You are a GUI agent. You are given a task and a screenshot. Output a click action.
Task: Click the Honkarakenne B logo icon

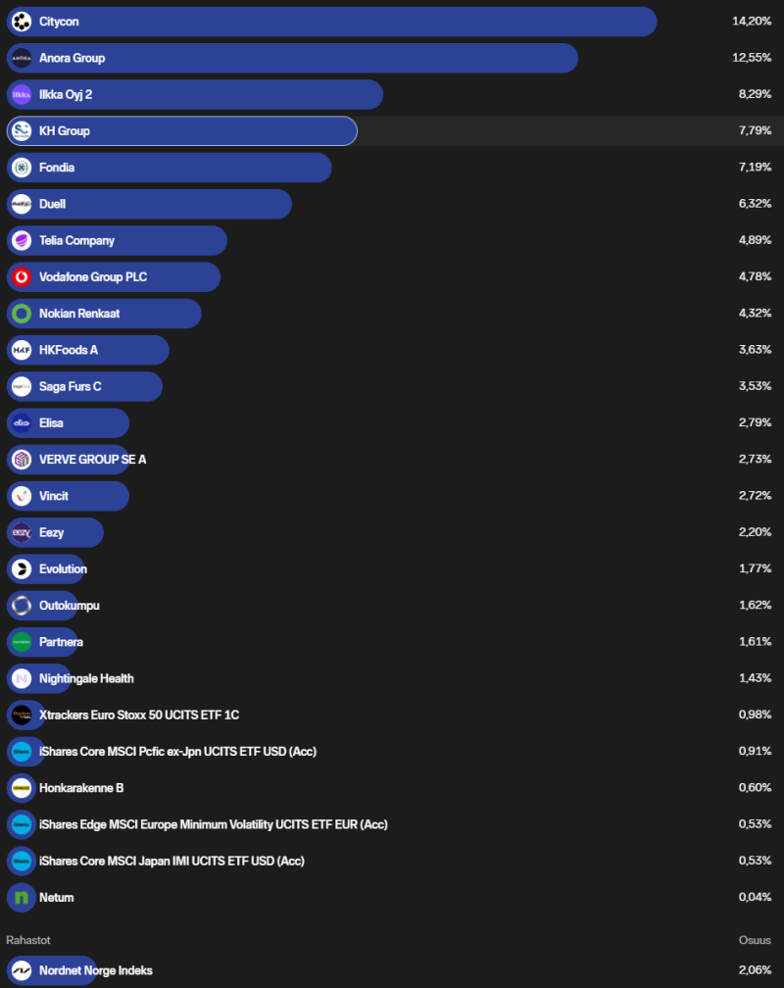click(x=22, y=788)
